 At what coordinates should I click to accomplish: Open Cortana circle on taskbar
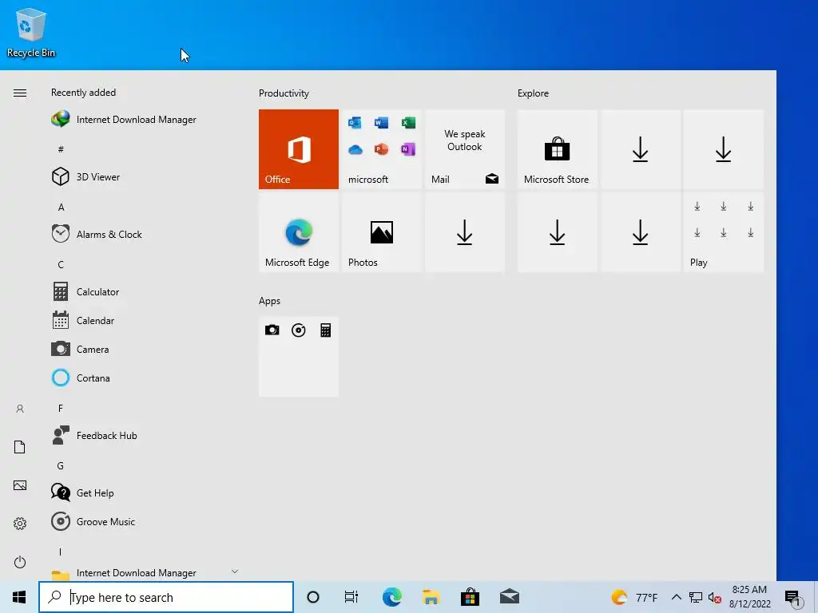[x=313, y=597]
